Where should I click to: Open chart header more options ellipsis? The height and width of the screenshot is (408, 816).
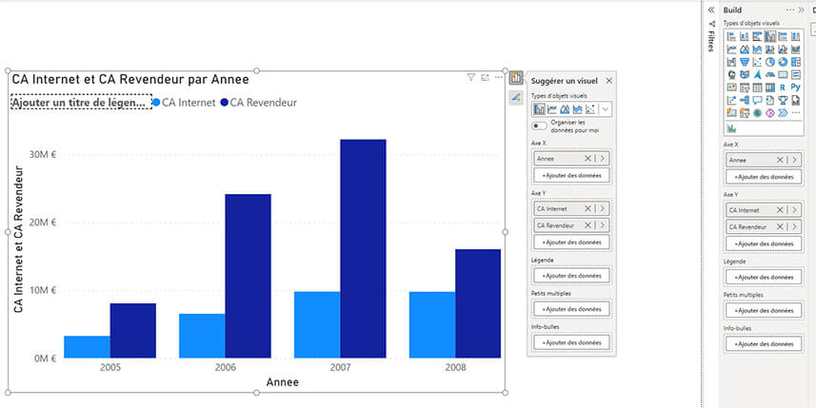point(499,77)
